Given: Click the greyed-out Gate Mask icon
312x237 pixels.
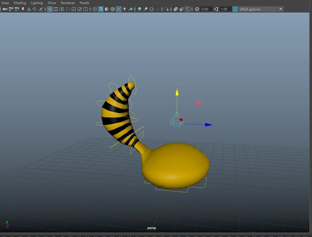Looking at the screenshot, I should coord(68,9).
